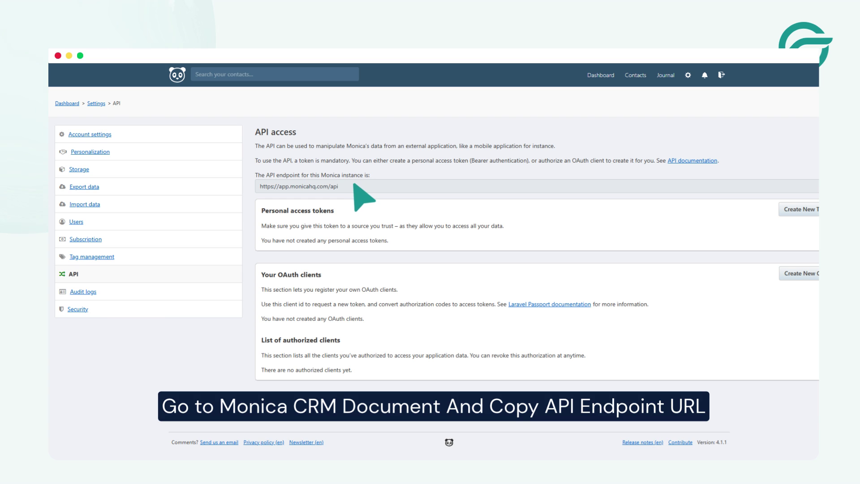Open the Dashboard menu item
Viewport: 860px width, 484px height.
(601, 75)
